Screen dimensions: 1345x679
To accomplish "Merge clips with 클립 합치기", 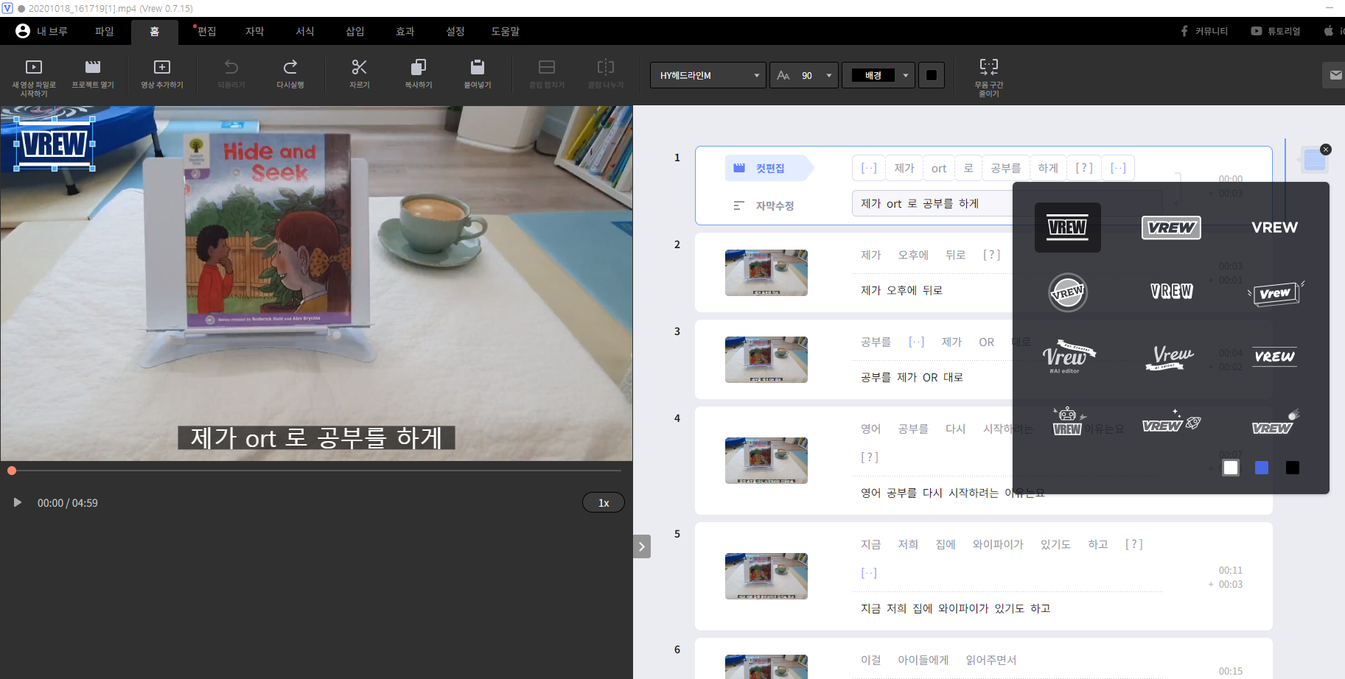I will coord(547,75).
